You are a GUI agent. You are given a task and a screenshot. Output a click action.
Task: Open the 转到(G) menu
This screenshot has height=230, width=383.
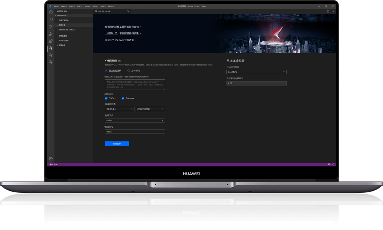tap(87, 6)
